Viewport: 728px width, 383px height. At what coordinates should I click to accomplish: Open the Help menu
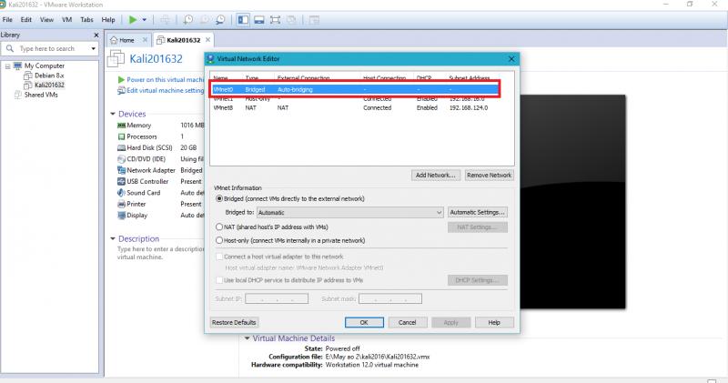pos(108,19)
